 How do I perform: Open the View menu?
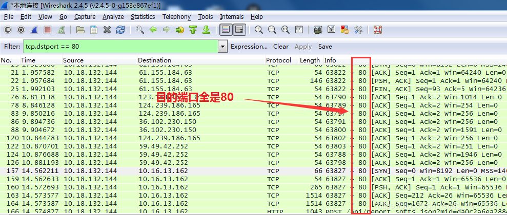pyautogui.click(x=45, y=17)
